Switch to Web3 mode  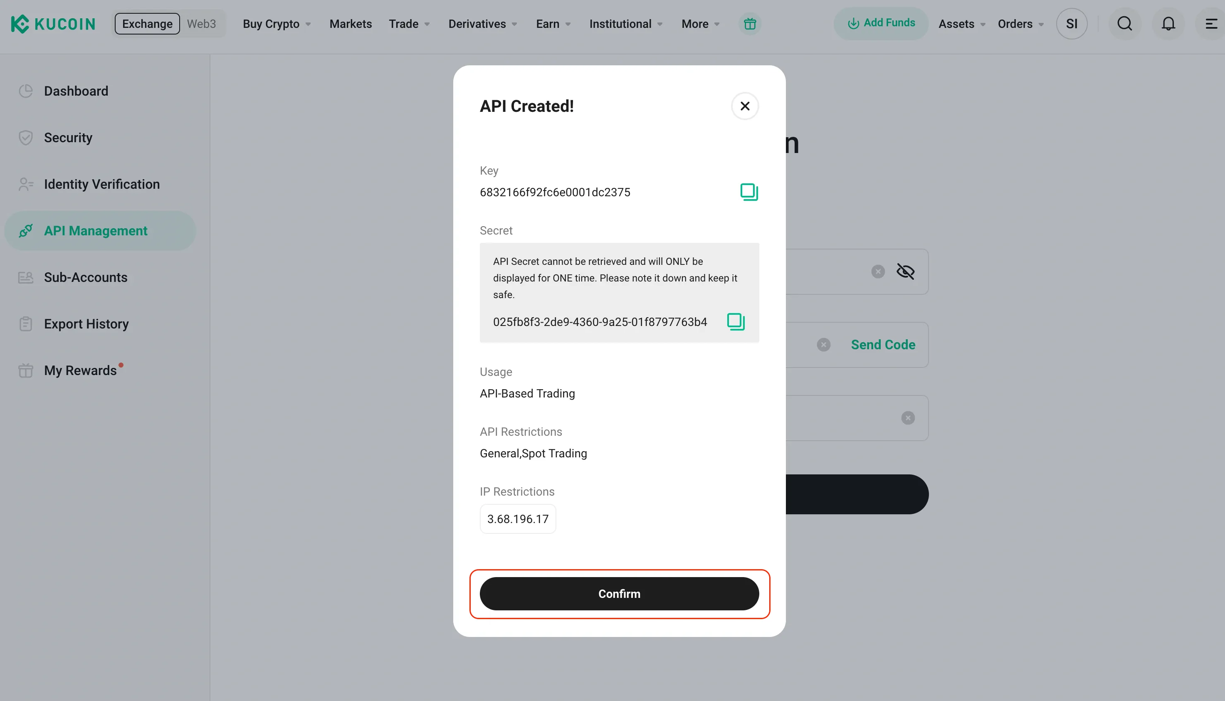(201, 24)
